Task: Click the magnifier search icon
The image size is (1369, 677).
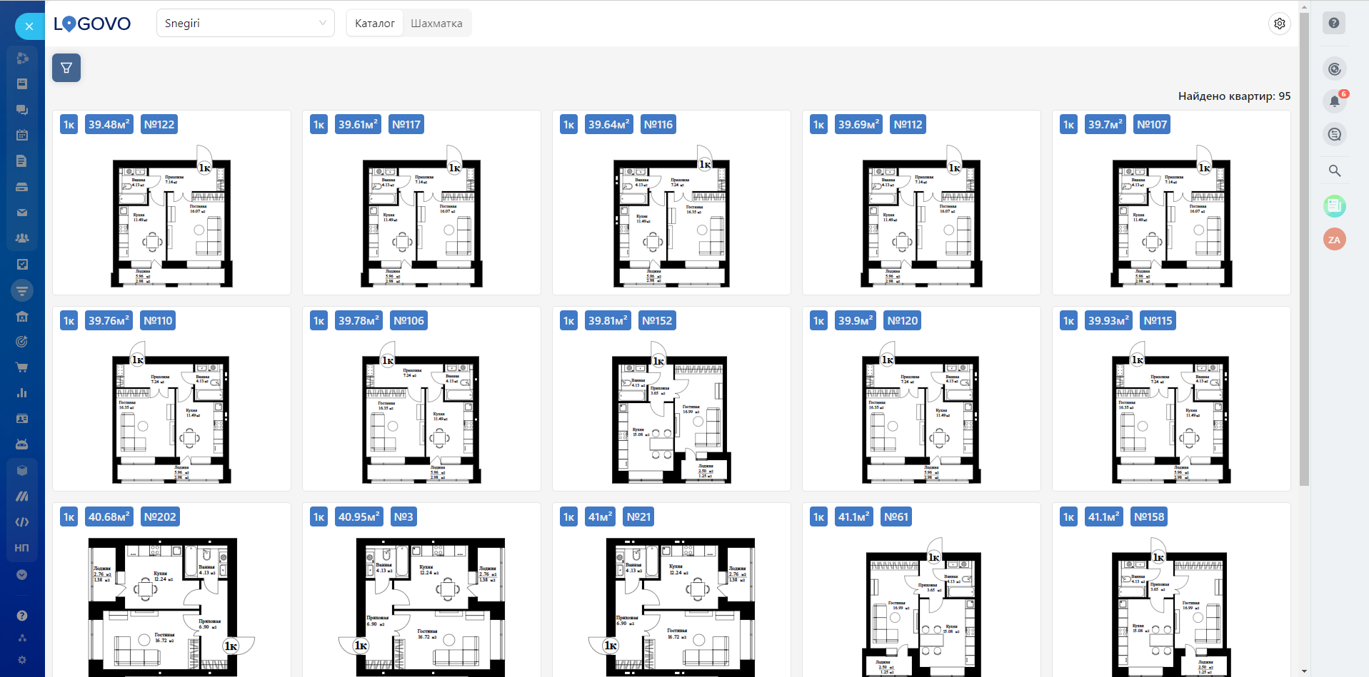Action: click(x=1334, y=170)
